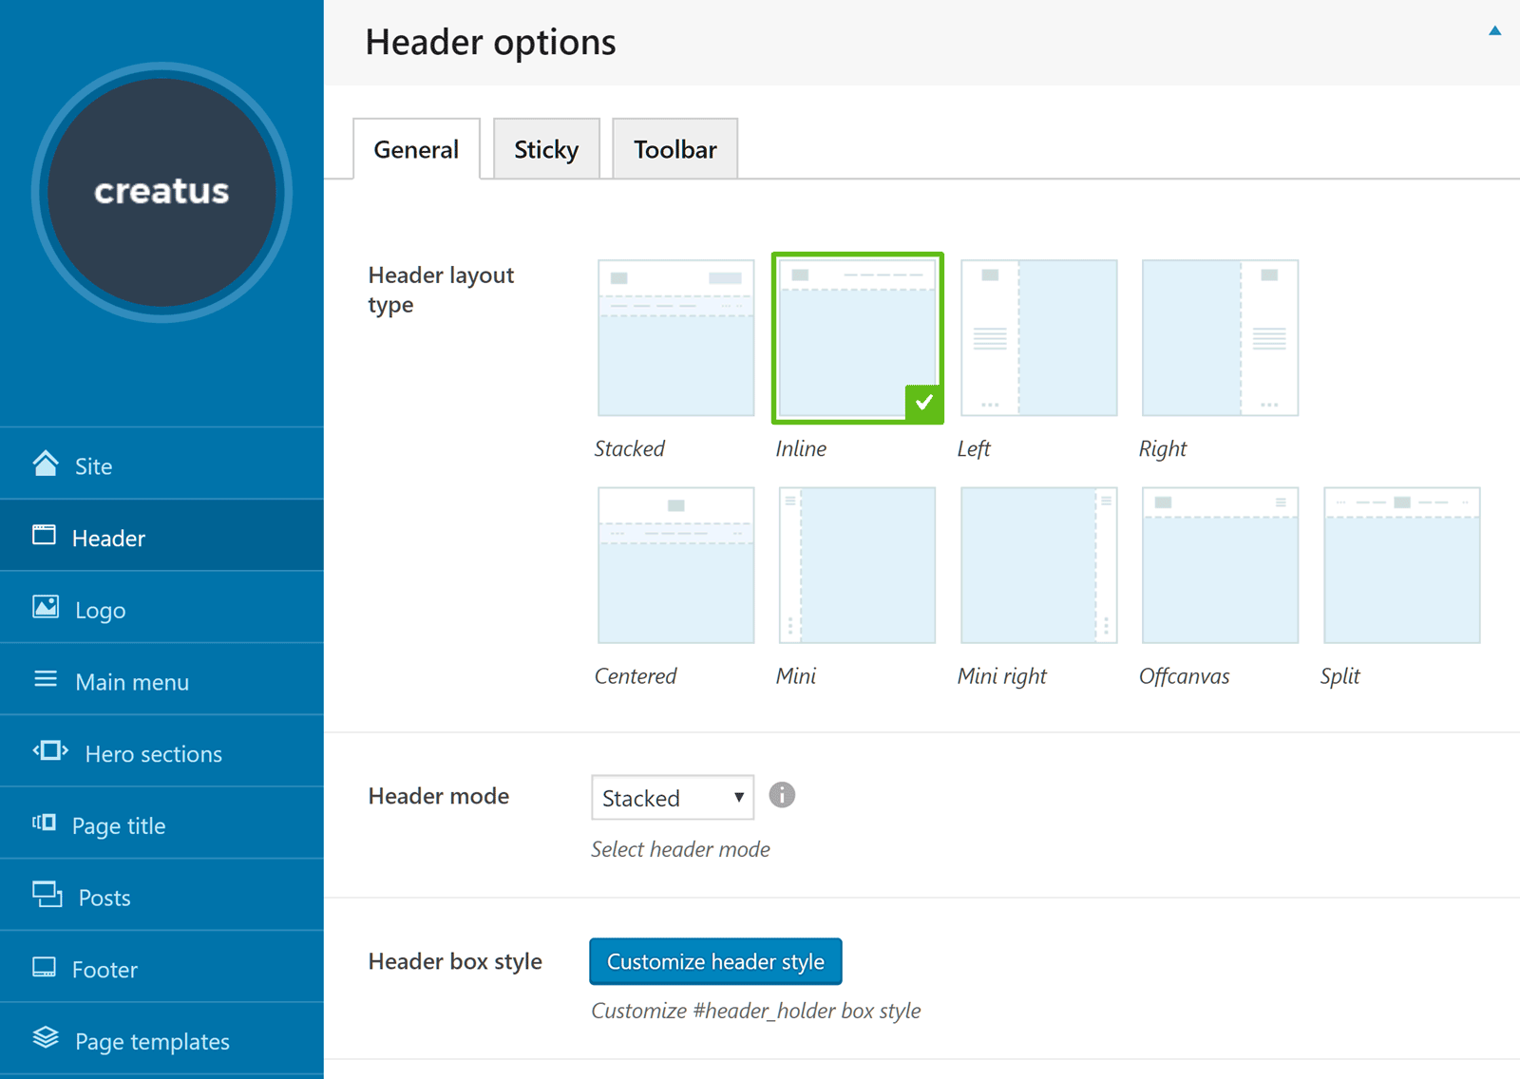
Task: Select the Stacked header layout
Action: point(676,338)
